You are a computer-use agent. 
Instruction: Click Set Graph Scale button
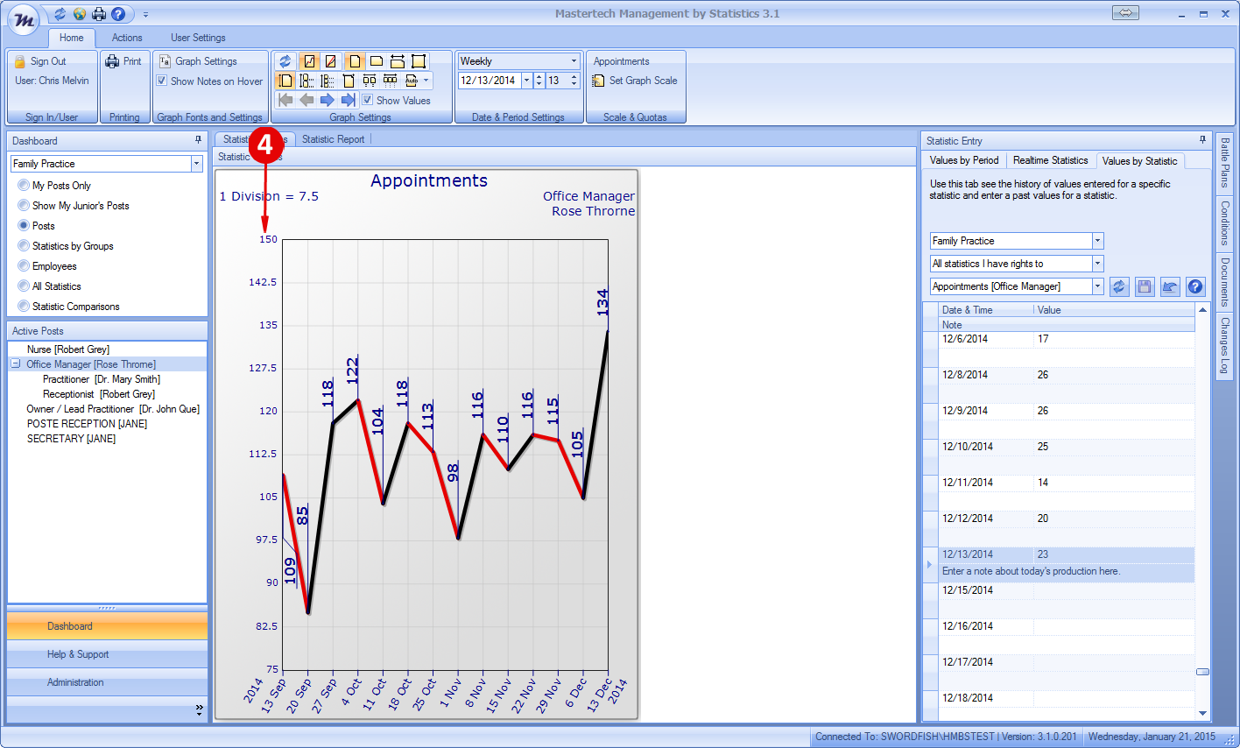pyautogui.click(x=635, y=81)
